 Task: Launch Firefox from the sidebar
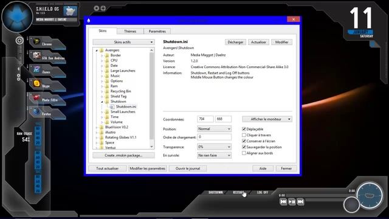47,113
